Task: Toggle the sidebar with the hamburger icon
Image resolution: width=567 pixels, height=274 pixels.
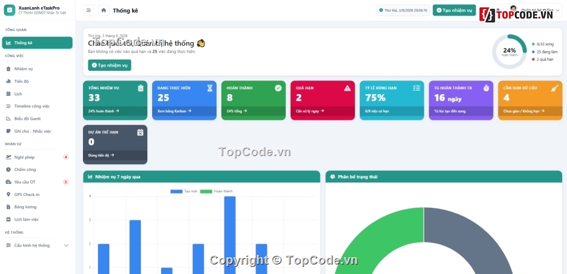Action: coord(88,10)
